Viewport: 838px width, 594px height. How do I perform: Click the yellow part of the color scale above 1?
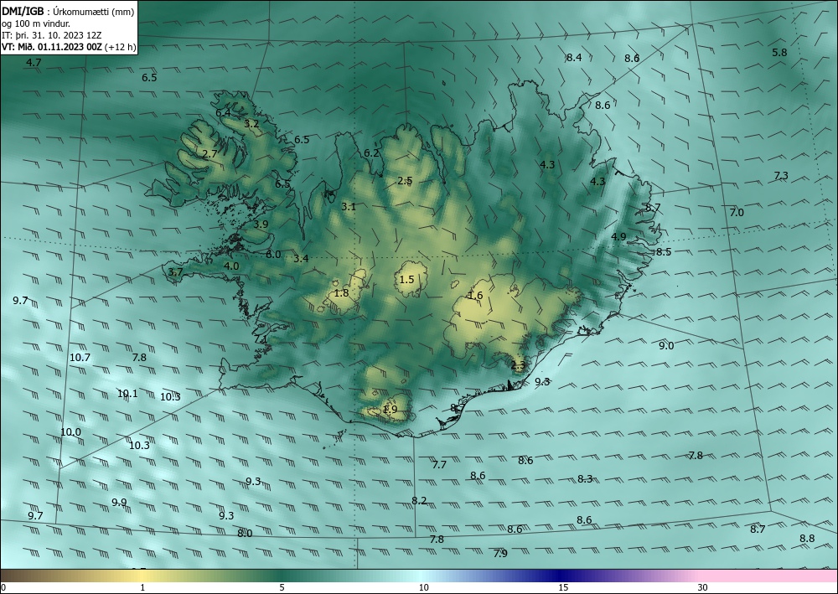[142, 576]
